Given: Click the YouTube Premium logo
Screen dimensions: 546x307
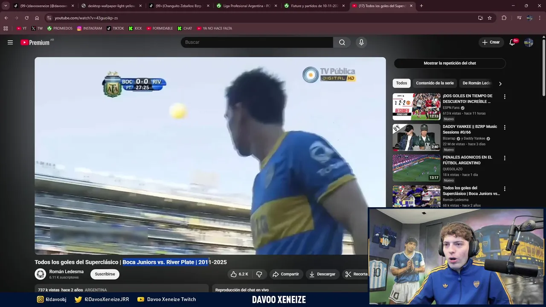Looking at the screenshot, I should coord(36,42).
